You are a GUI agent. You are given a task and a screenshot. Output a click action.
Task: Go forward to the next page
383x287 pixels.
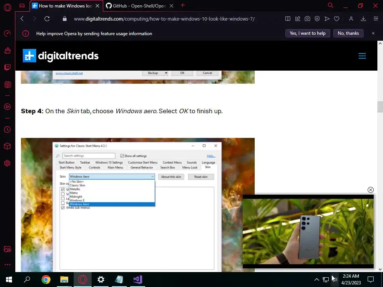coord(34,19)
